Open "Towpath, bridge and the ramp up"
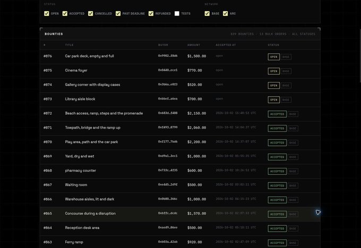 [92, 128]
